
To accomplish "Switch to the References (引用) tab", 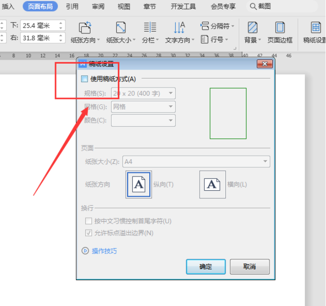I will (x=72, y=7).
